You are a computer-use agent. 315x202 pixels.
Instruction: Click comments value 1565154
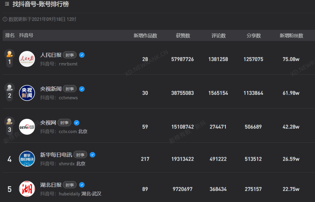pyautogui.click(x=218, y=93)
